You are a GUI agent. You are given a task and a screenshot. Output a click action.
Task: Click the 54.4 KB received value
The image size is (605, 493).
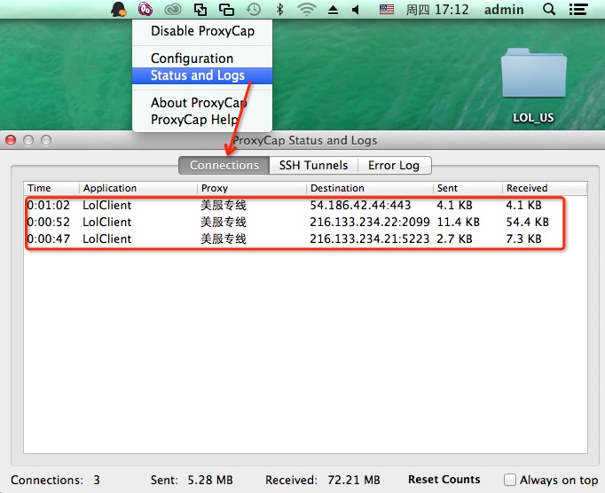(528, 223)
